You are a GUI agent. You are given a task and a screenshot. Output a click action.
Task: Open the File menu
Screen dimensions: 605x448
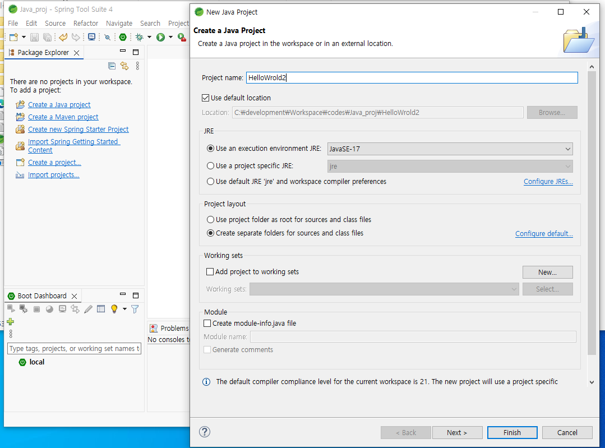(x=13, y=23)
